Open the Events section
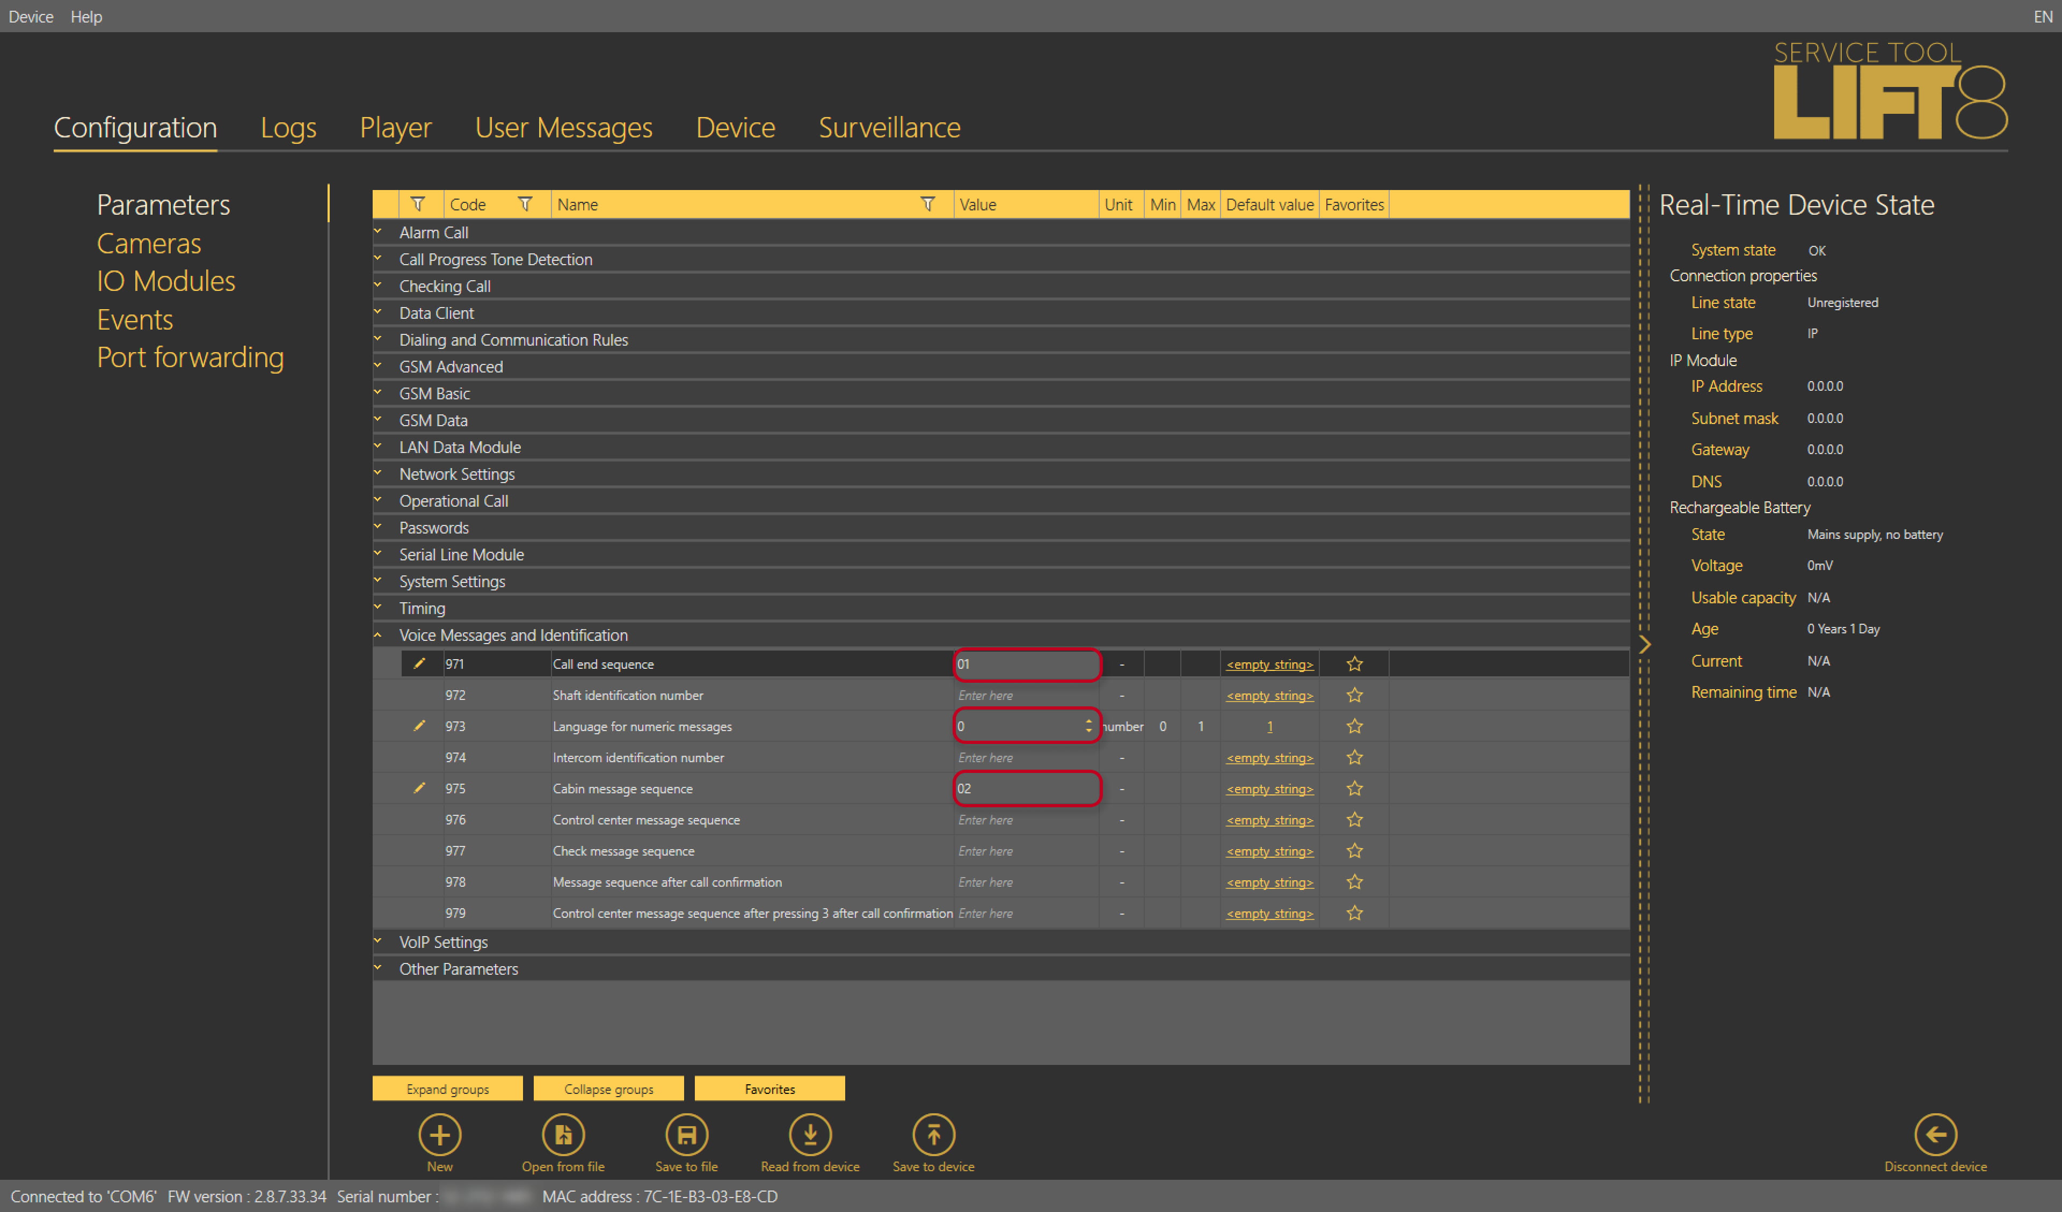 coord(135,319)
